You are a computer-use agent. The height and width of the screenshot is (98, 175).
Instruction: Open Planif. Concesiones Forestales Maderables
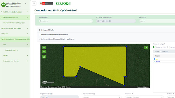15,39
